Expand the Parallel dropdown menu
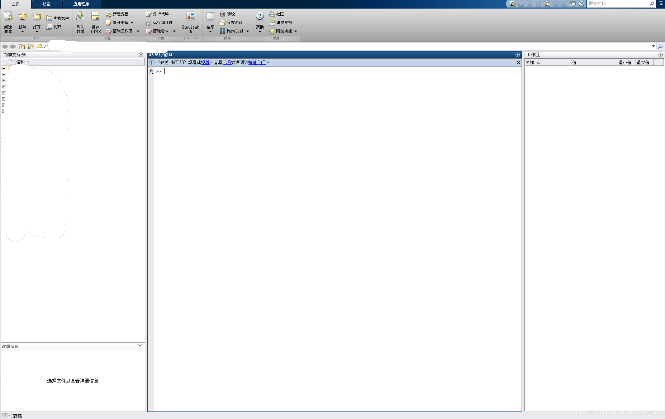The height and width of the screenshot is (419, 665). tap(248, 31)
